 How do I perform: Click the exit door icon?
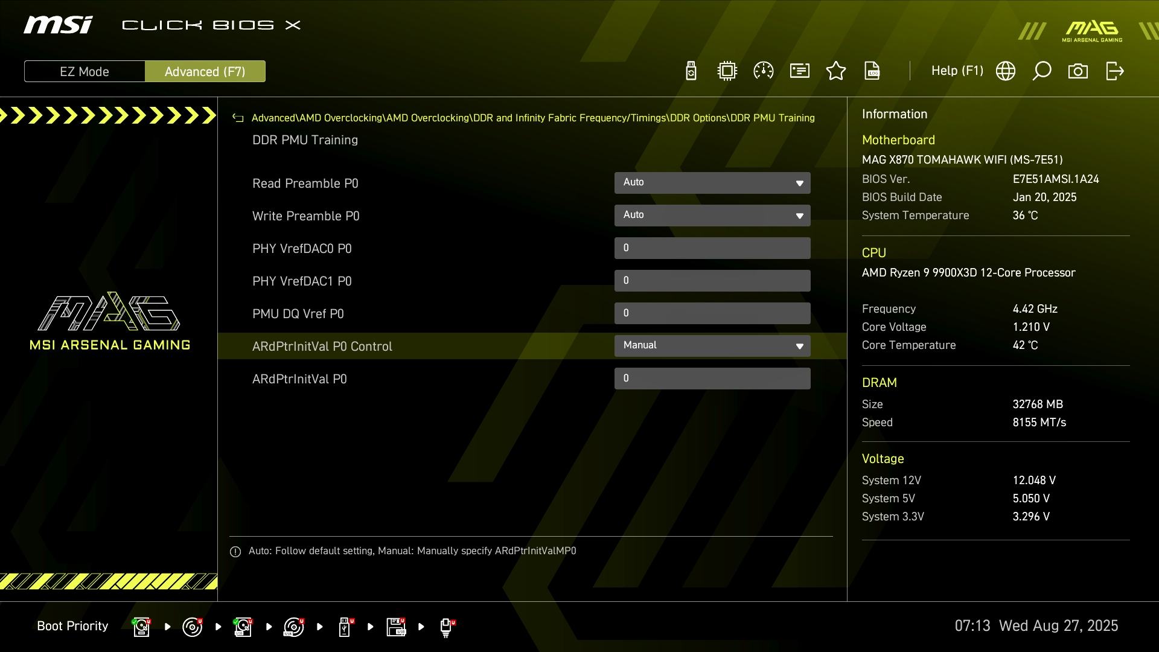tap(1114, 71)
